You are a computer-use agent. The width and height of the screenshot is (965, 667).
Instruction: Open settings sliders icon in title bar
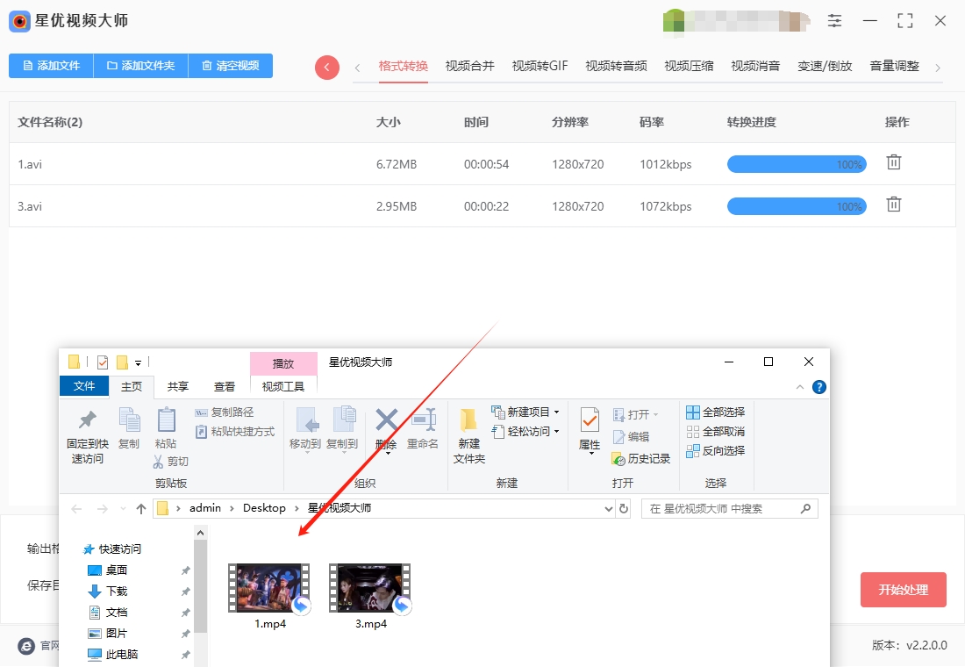pyautogui.click(x=834, y=21)
